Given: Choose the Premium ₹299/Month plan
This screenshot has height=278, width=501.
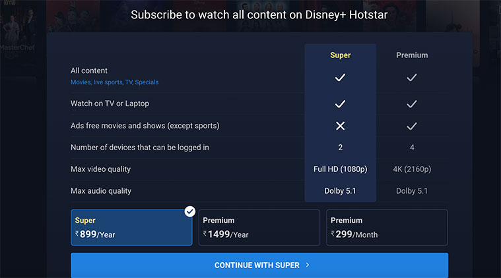Looking at the screenshot, I should 386,227.
